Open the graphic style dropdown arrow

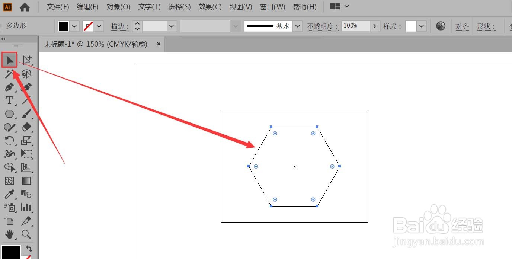422,26
